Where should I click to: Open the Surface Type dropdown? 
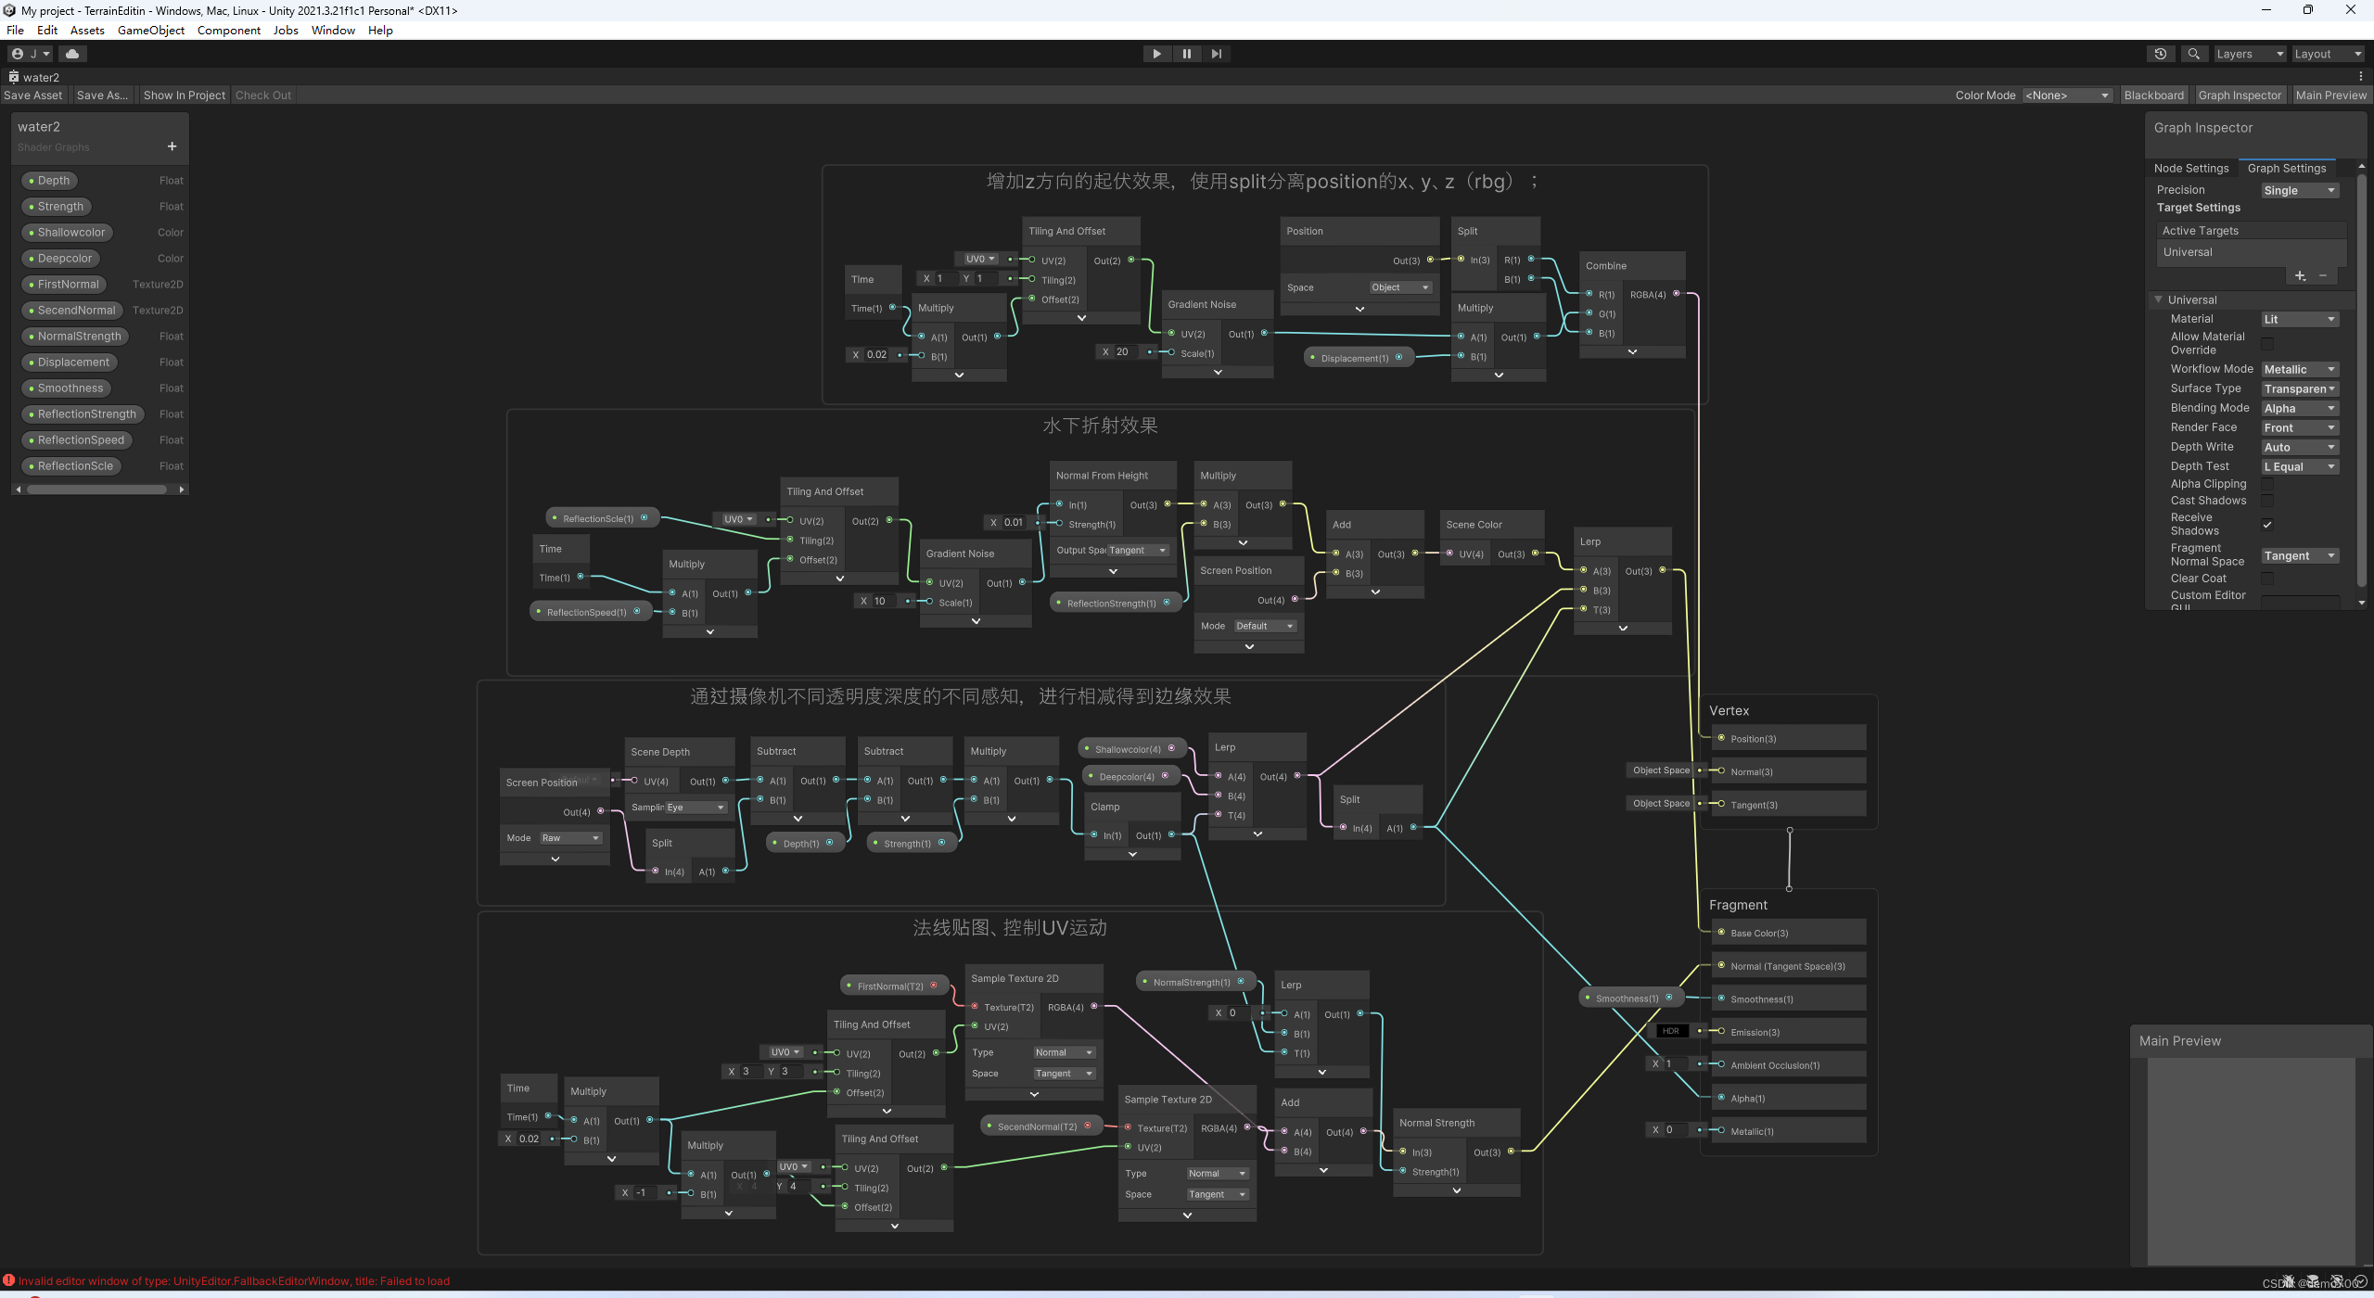pos(2299,389)
